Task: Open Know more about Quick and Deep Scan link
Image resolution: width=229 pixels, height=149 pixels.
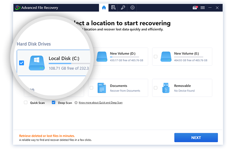Action: [x=101, y=103]
